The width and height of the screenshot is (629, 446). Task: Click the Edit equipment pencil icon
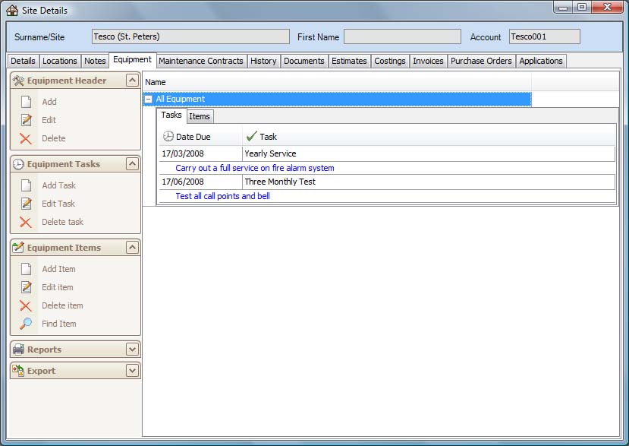[26, 120]
